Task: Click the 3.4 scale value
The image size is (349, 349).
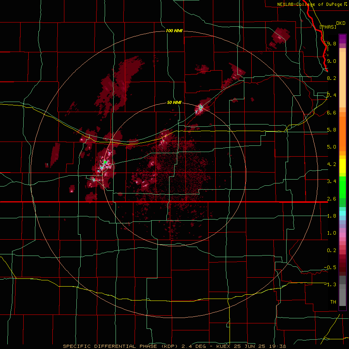Action: tap(332, 181)
